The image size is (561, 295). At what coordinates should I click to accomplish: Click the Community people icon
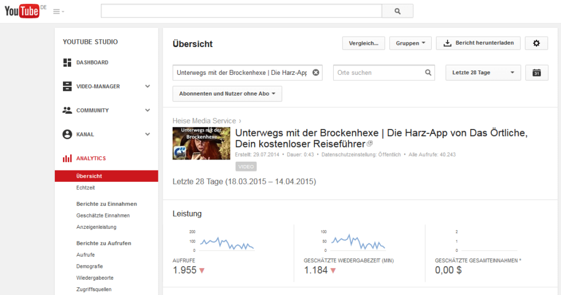click(x=67, y=110)
